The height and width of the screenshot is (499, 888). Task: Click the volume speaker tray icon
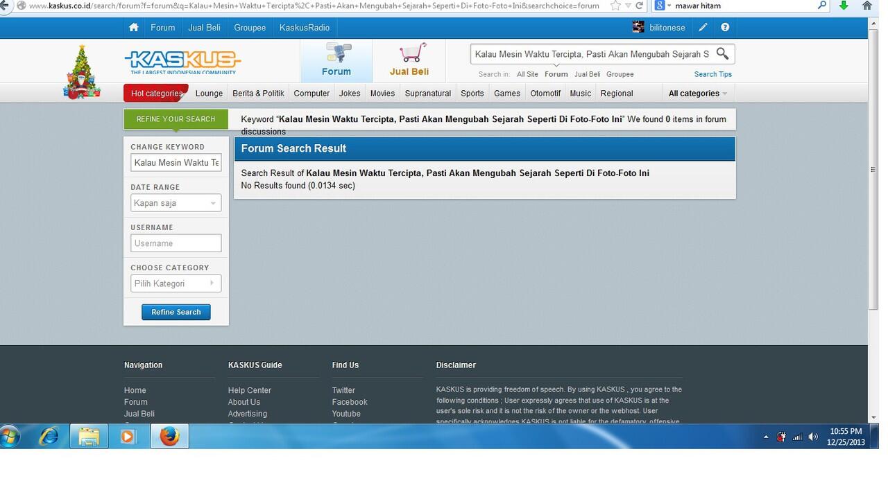click(813, 437)
